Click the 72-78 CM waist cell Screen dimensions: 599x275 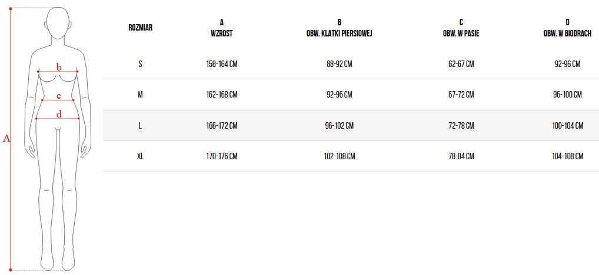[461, 126]
